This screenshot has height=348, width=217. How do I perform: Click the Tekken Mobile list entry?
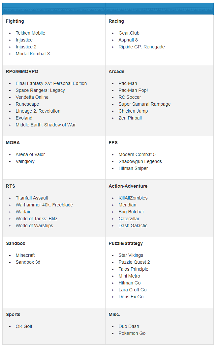[x=30, y=33]
